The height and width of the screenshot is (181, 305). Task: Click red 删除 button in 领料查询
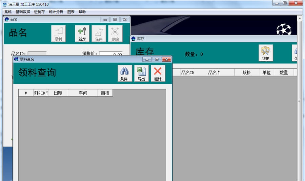[158, 73]
